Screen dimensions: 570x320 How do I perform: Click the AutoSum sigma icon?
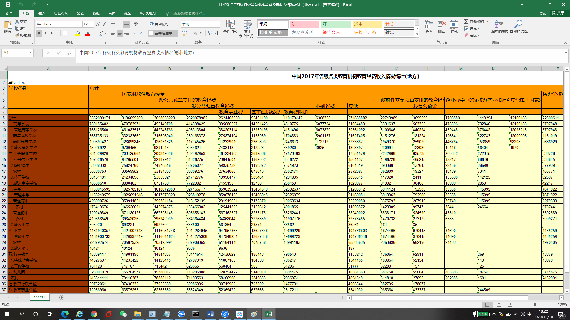(466, 22)
